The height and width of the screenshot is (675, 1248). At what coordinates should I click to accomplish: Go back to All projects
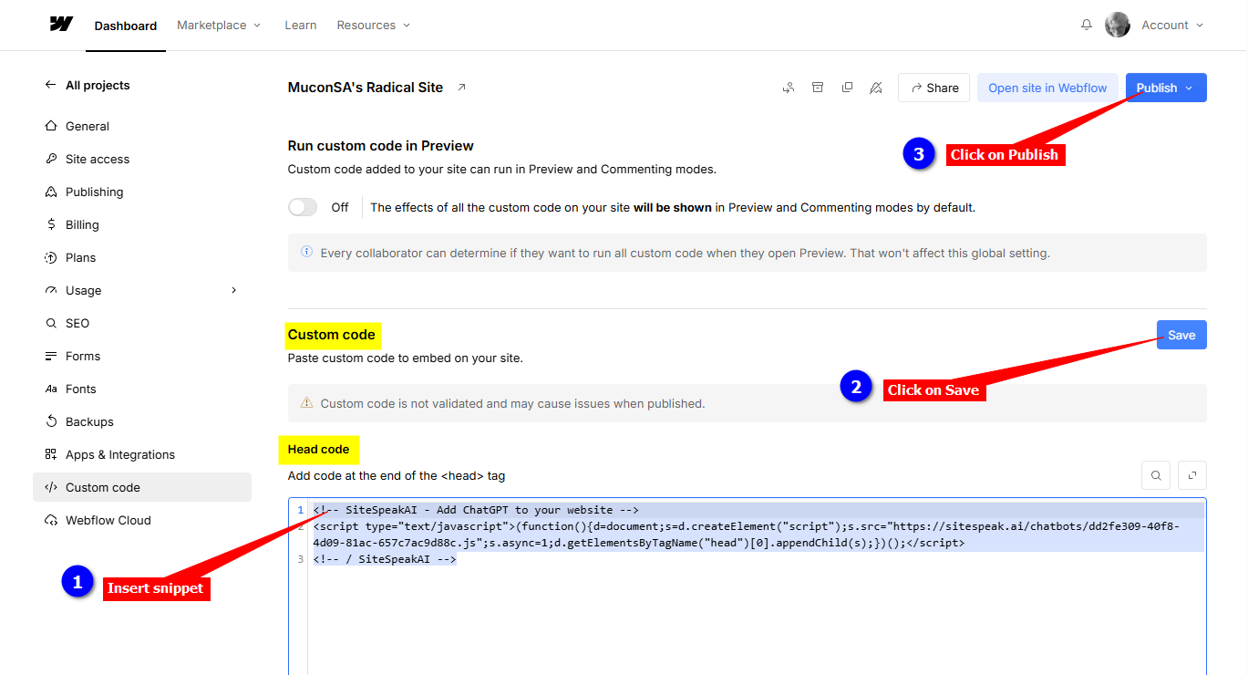(x=88, y=85)
